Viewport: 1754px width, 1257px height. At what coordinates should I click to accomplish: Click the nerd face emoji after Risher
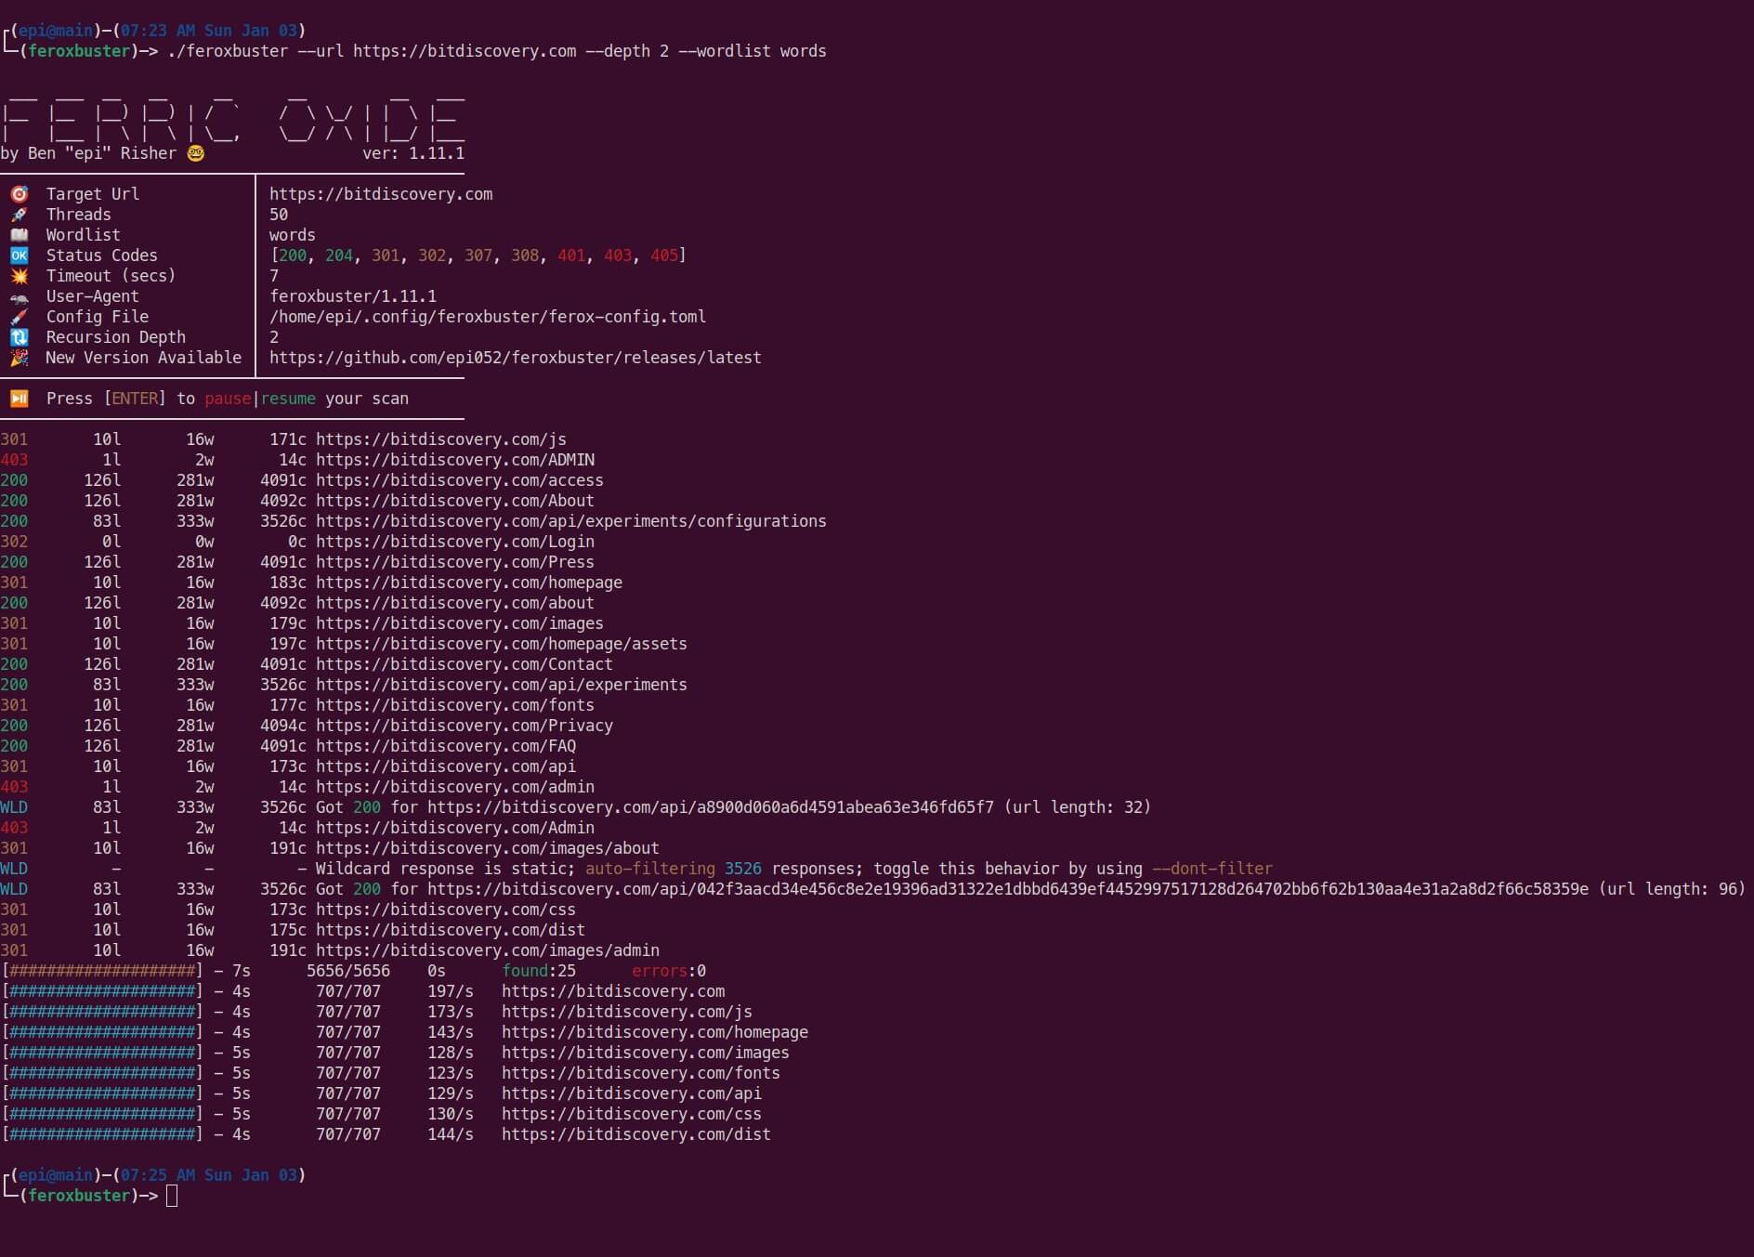pyautogui.click(x=195, y=153)
